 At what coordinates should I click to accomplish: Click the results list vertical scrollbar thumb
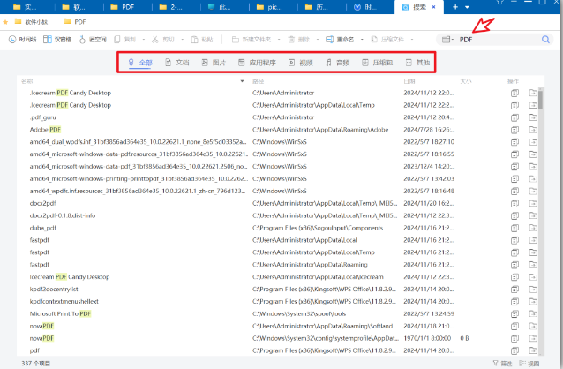(x=540, y=98)
